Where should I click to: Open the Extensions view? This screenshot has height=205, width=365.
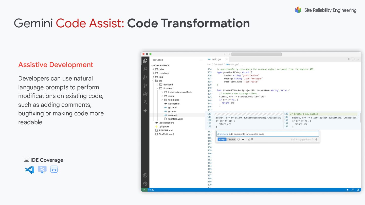(x=145, y=94)
